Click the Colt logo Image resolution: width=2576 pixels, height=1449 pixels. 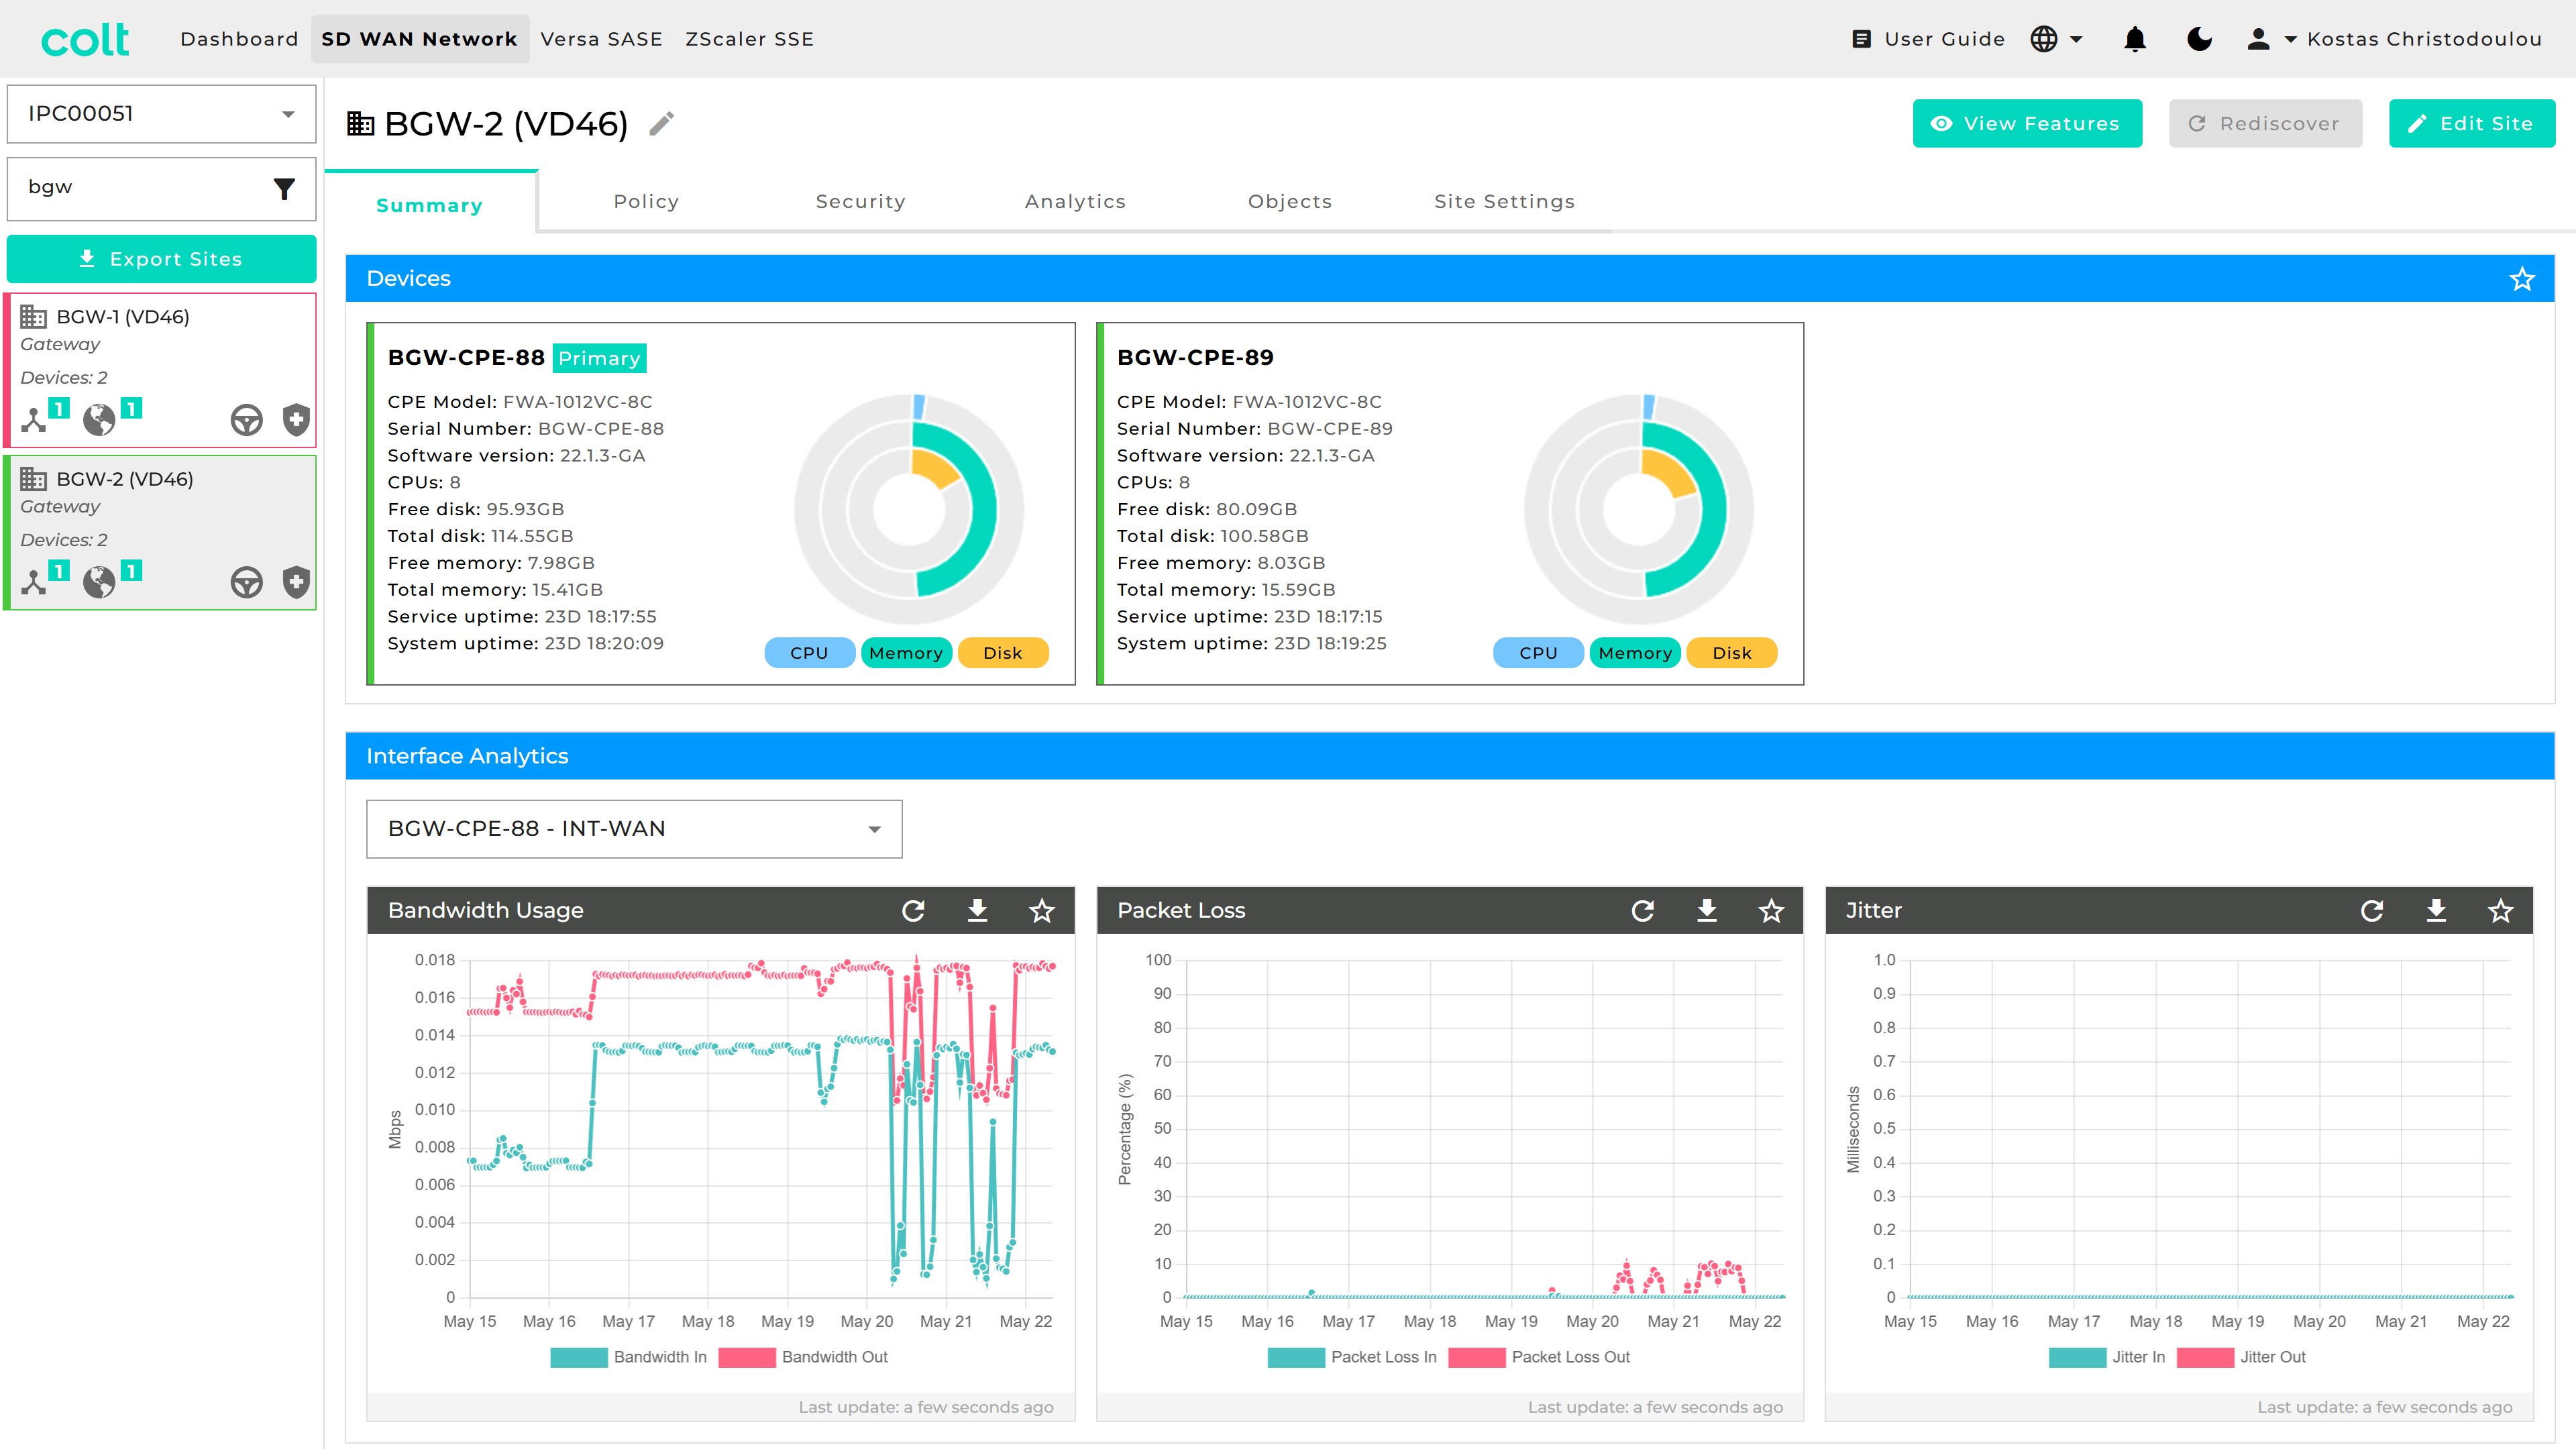point(85,39)
